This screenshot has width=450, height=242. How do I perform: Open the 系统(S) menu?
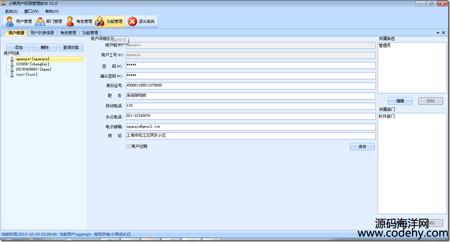point(11,11)
